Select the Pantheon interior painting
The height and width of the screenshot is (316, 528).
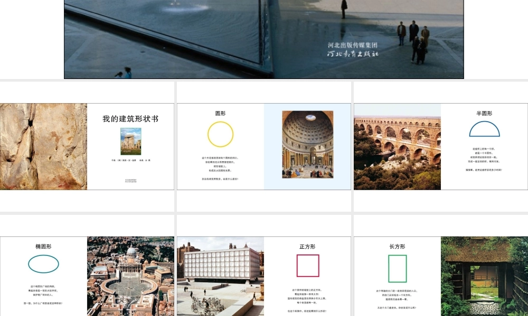[307, 145]
